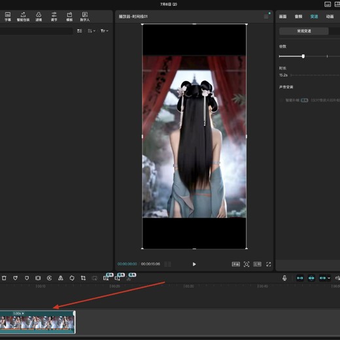Click the media search input field
Image resolution: width=340 pixels, height=340 pixels.
[36, 31]
